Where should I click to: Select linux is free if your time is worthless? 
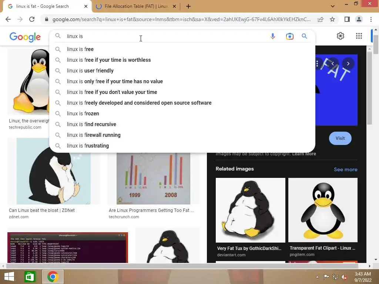point(182,60)
